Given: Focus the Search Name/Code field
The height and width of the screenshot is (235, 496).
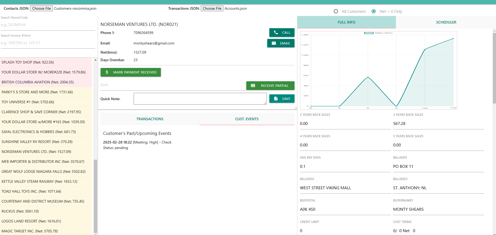Looking at the screenshot, I should (x=48, y=25).
